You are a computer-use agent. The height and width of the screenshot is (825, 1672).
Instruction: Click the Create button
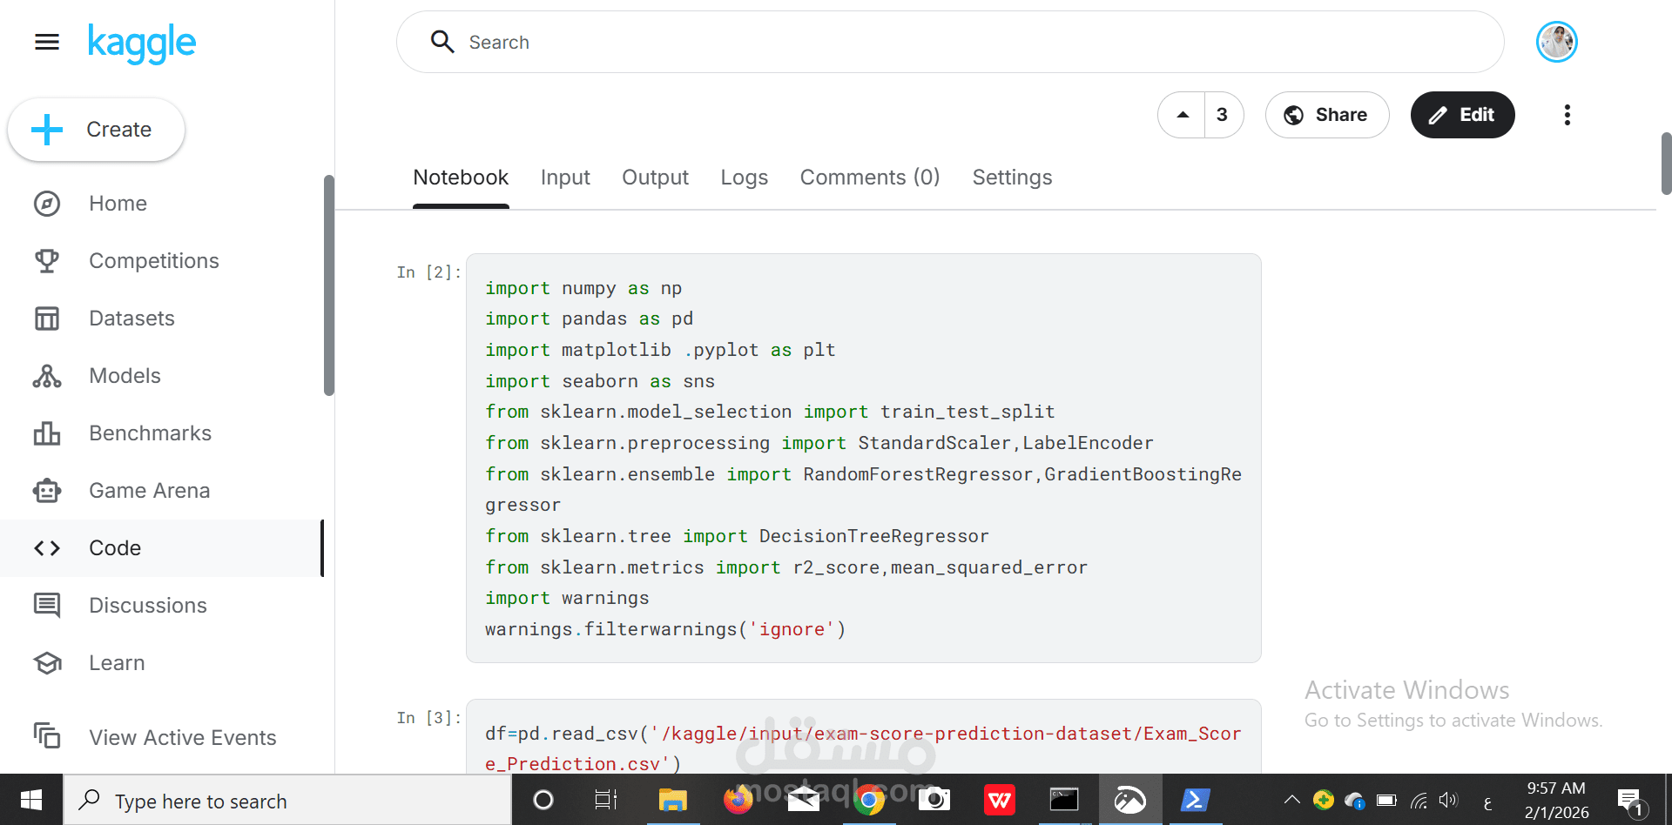click(x=97, y=130)
